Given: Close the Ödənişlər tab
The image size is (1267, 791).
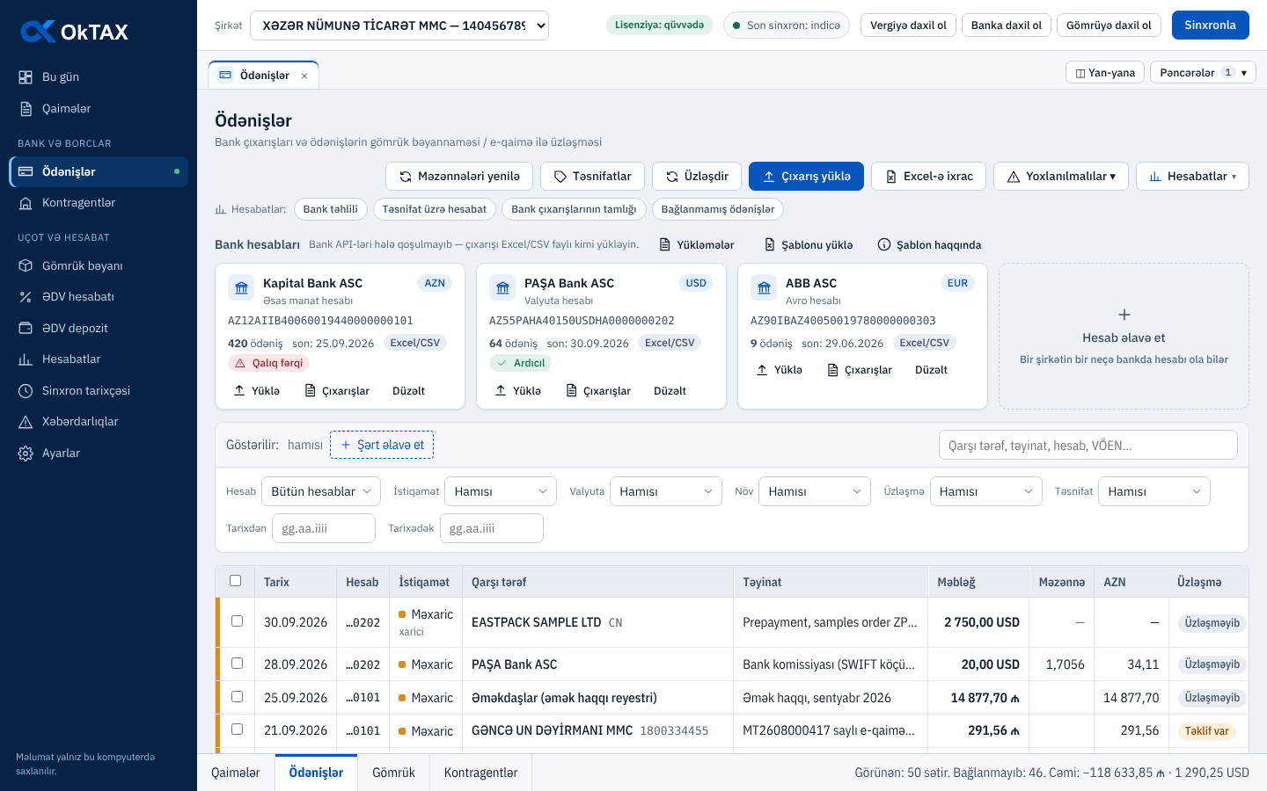Looking at the screenshot, I should click(304, 76).
